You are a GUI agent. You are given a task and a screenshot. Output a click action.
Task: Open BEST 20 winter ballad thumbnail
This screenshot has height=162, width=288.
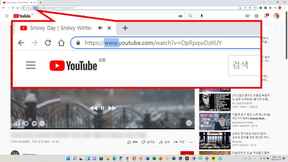click(x=215, y=122)
